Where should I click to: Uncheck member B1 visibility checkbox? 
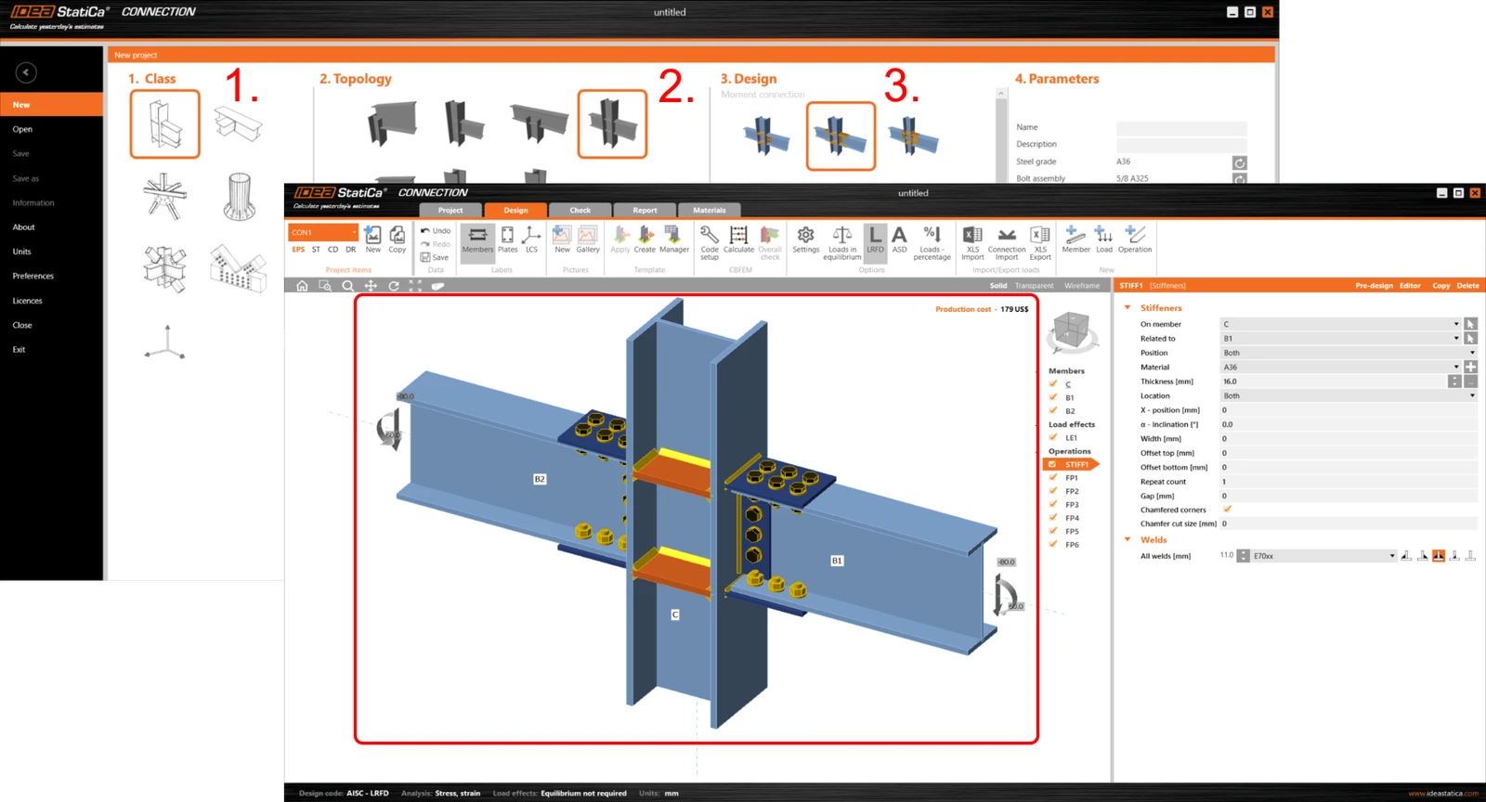pyautogui.click(x=1053, y=397)
